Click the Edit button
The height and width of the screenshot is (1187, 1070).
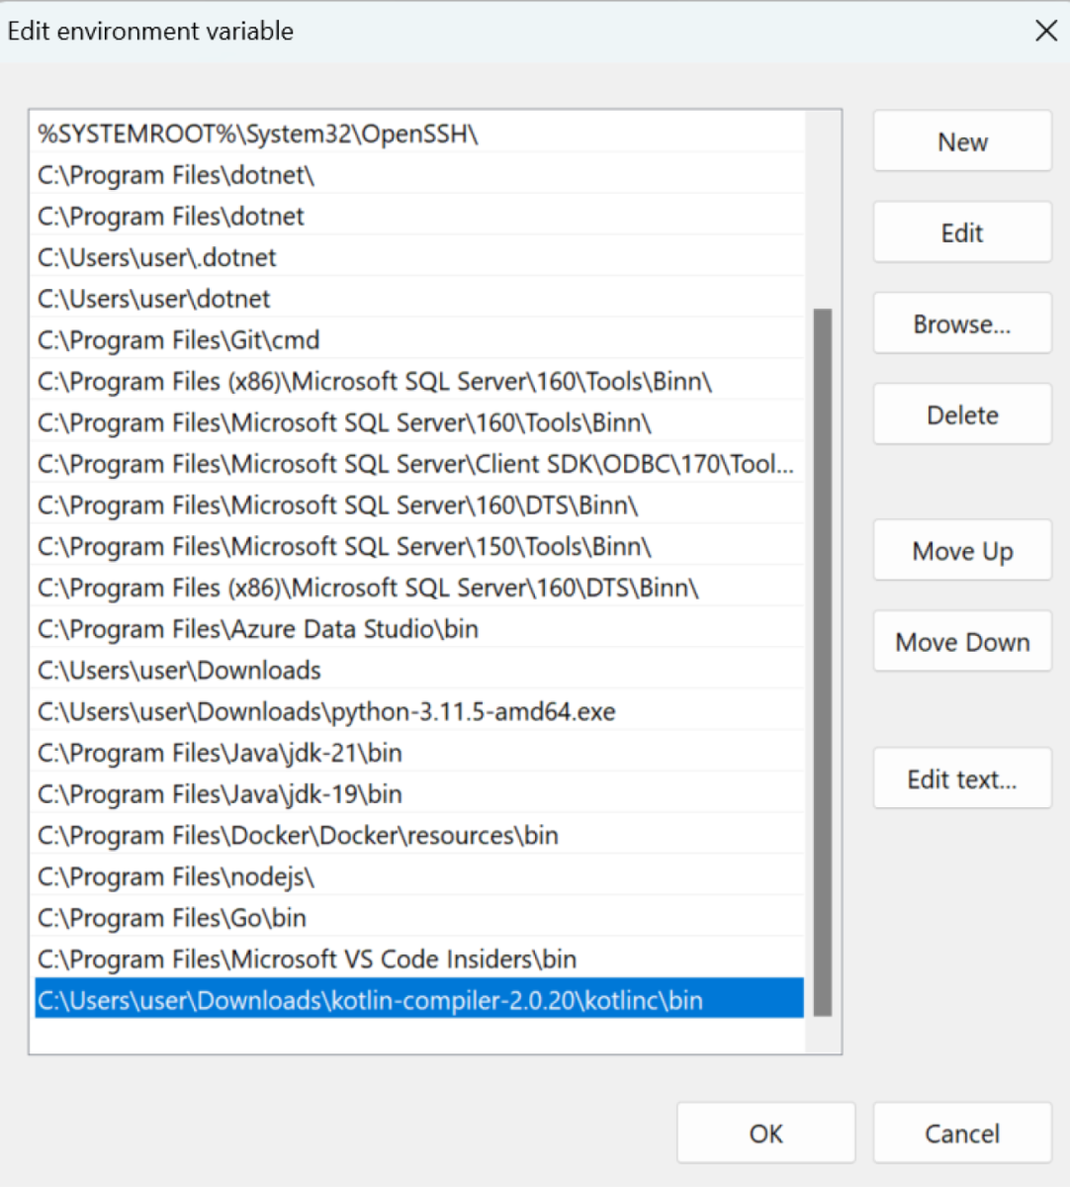[960, 231]
